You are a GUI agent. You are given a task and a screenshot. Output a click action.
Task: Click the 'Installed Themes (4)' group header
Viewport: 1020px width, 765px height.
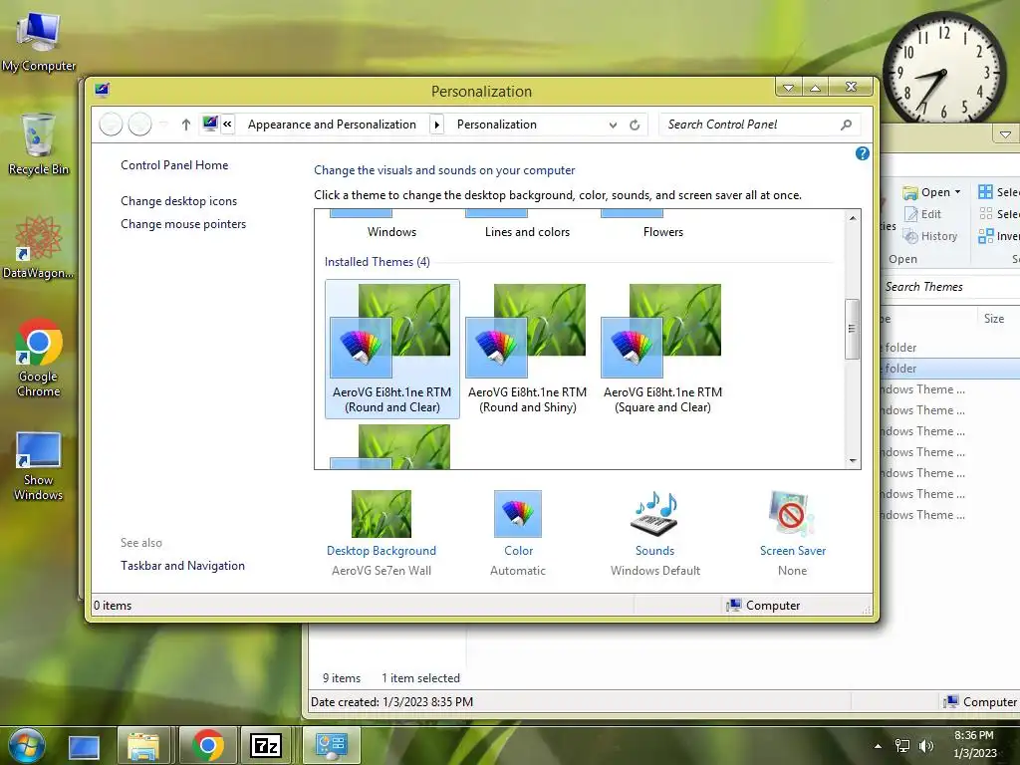[x=378, y=262]
